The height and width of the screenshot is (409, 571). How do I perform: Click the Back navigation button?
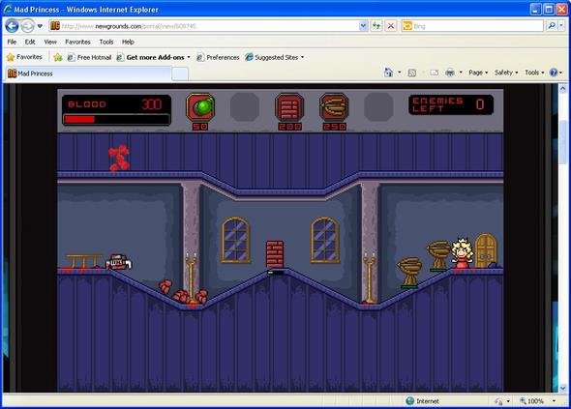coord(12,26)
